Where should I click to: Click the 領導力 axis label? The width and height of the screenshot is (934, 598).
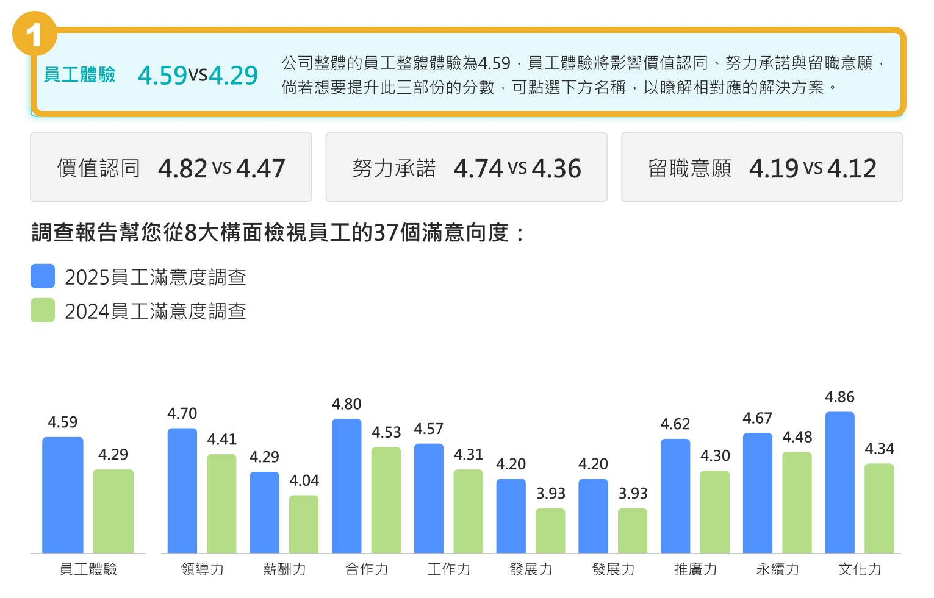tap(203, 569)
